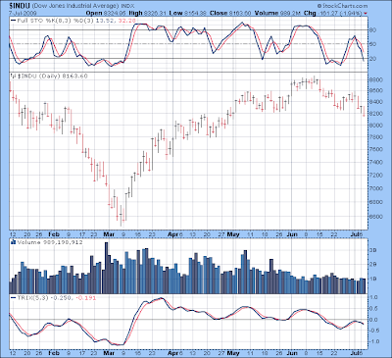Click Jul on the price chart's date axis
Image resolution: width=392 pixels, height=358 pixels.
pos(354,234)
